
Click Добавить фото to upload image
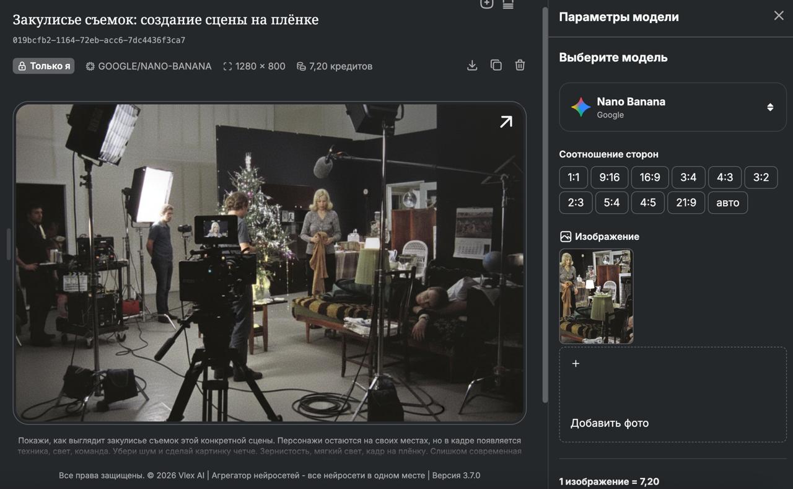610,423
